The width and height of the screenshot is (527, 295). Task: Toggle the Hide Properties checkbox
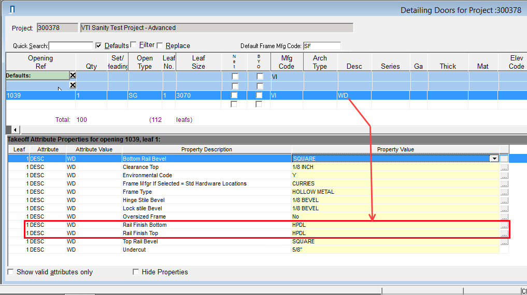coord(136,272)
